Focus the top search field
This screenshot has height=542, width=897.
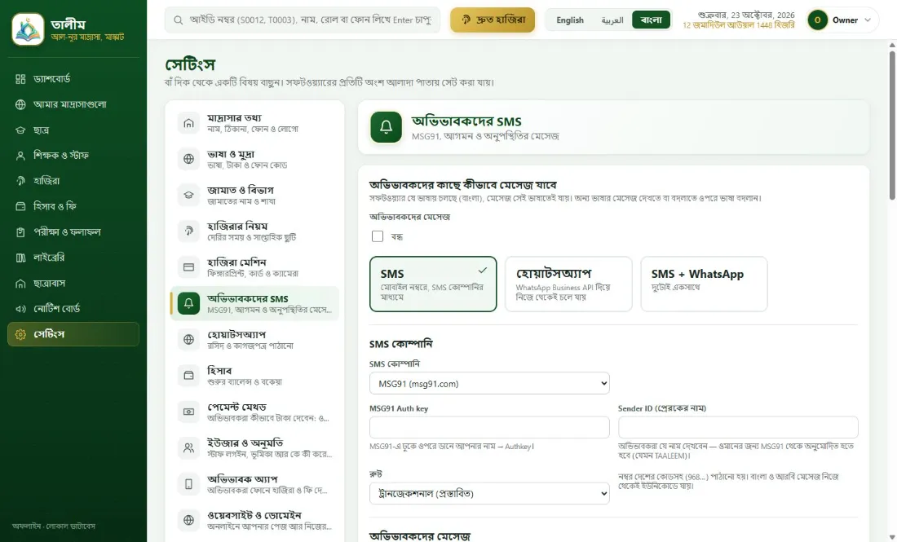tap(303, 20)
